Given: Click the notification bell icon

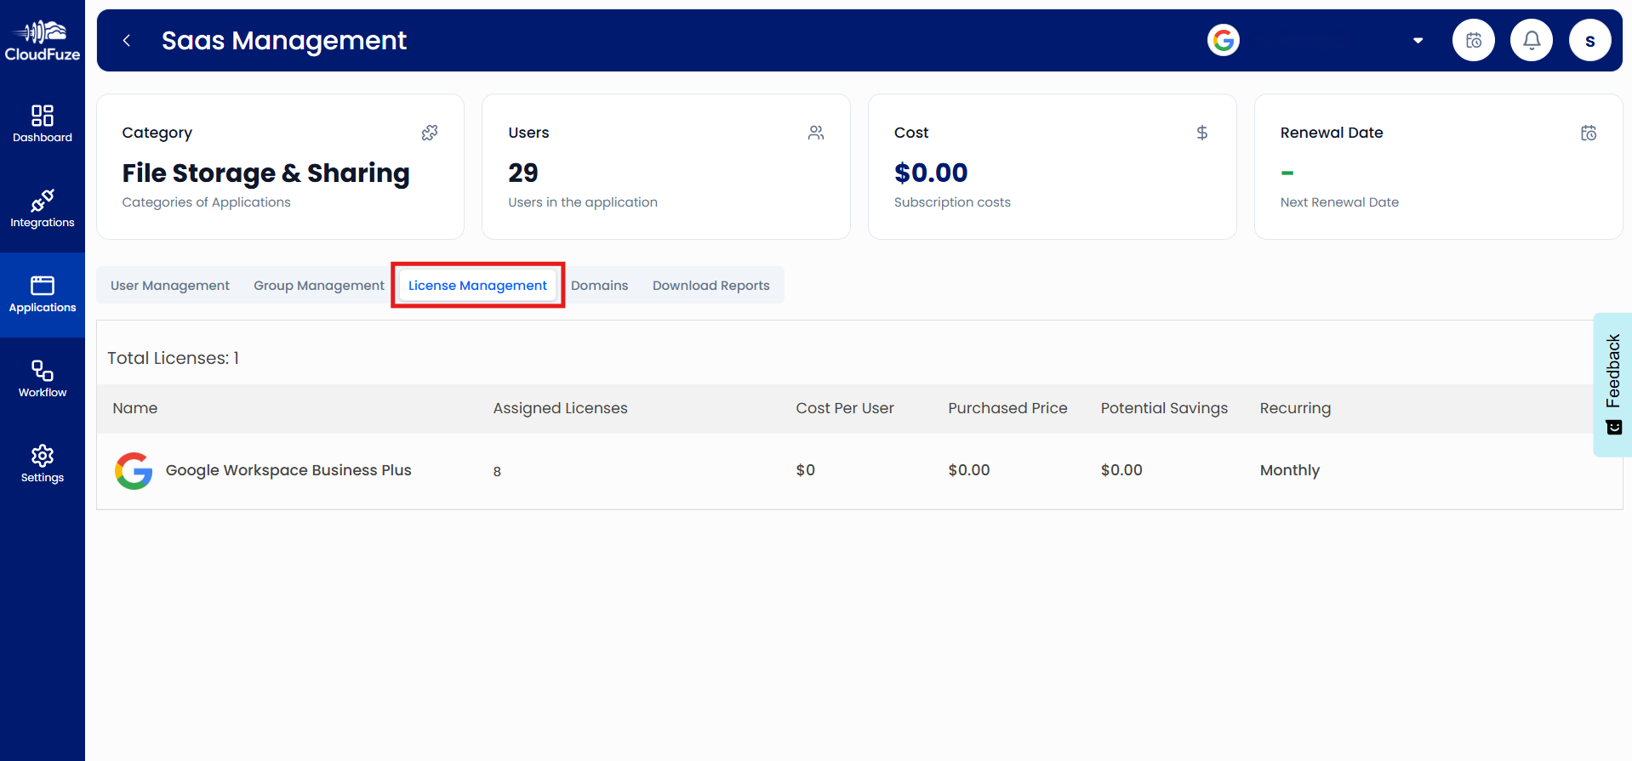Looking at the screenshot, I should (x=1531, y=41).
